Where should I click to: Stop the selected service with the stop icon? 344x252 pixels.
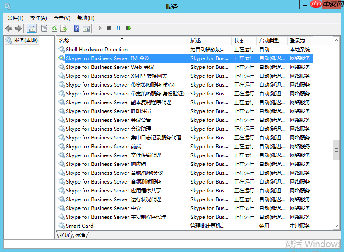(109, 28)
